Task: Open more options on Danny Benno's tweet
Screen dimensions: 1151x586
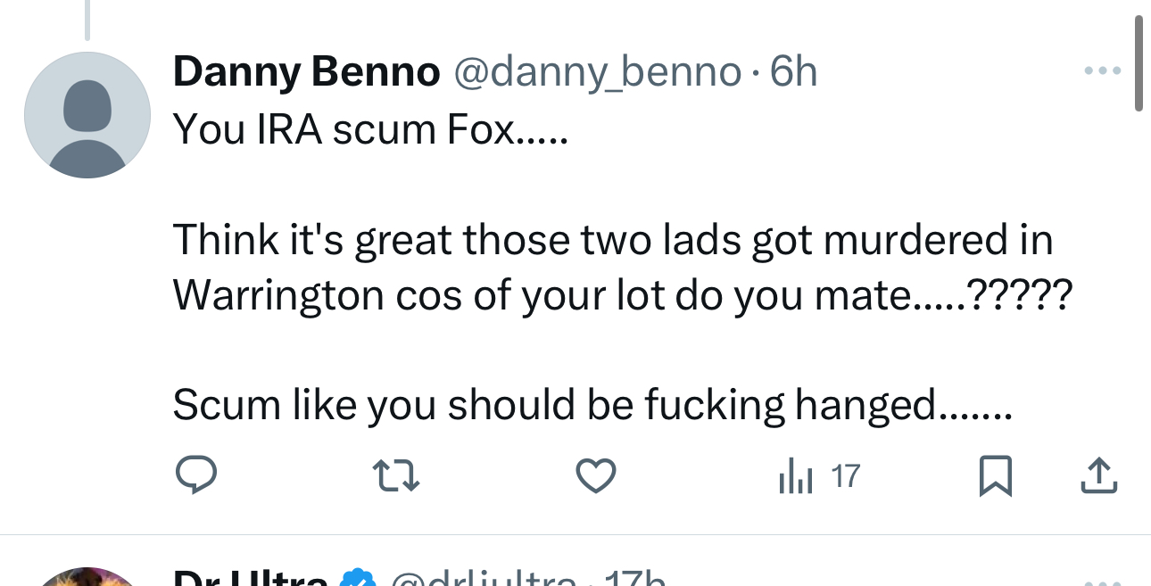Action: (1102, 70)
